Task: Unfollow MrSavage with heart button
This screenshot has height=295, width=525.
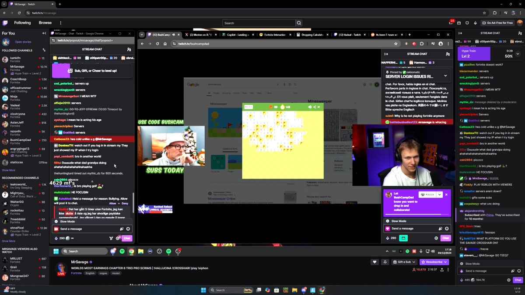Action: pyautogui.click(x=374, y=262)
